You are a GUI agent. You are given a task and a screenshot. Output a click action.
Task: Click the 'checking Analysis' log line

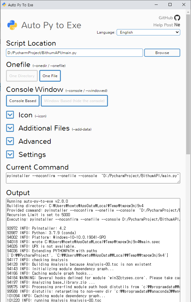[37, 260]
